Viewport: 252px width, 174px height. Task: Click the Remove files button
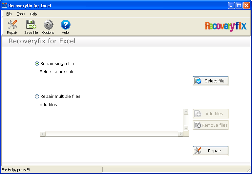(x=211, y=125)
